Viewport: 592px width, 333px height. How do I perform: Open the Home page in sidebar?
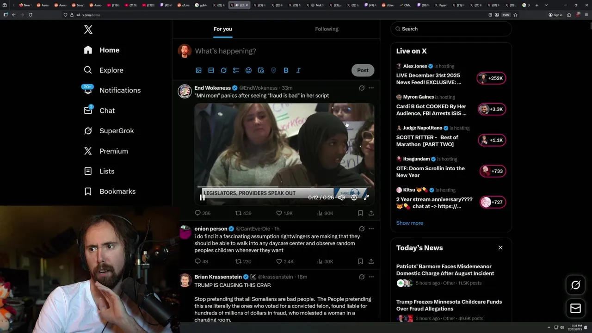[x=102, y=50]
